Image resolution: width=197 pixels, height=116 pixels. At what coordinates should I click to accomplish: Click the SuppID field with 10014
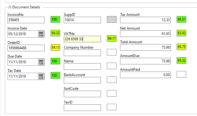click(x=82, y=20)
